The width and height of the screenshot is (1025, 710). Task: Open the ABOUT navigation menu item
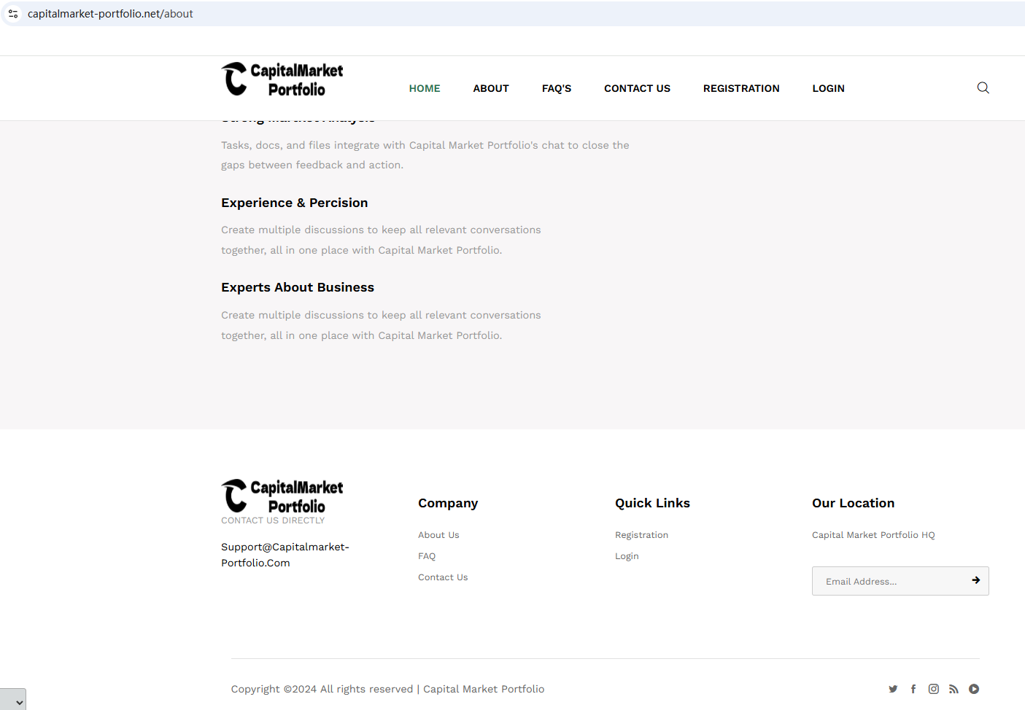tap(490, 88)
